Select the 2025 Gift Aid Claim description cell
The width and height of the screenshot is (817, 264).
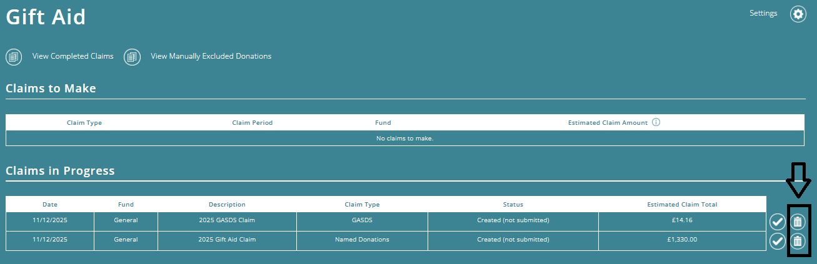coord(227,240)
